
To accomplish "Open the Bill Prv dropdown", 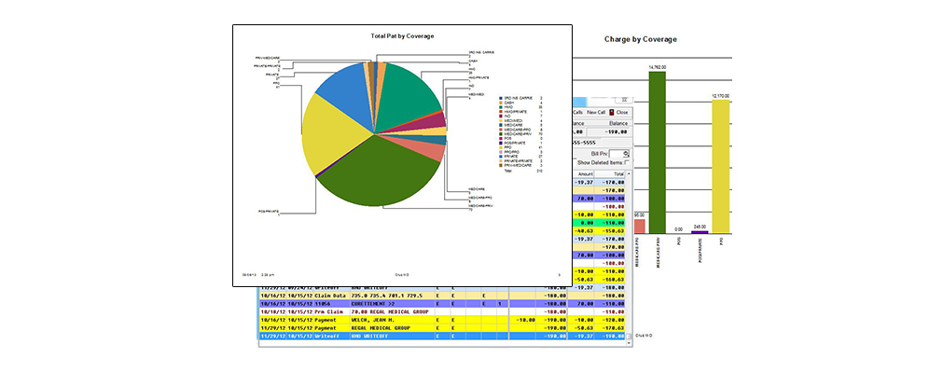I will [x=626, y=152].
